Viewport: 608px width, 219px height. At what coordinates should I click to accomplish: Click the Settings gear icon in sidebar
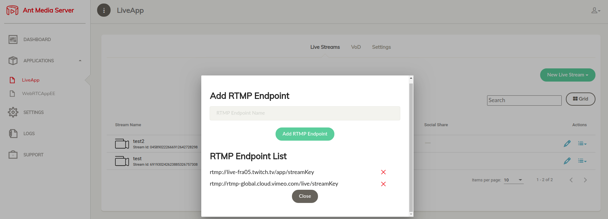point(13,112)
